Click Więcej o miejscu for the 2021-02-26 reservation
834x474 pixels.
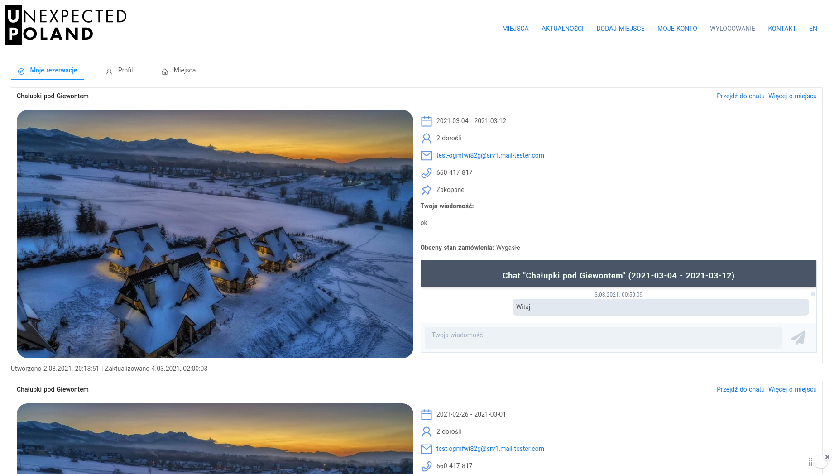point(792,389)
